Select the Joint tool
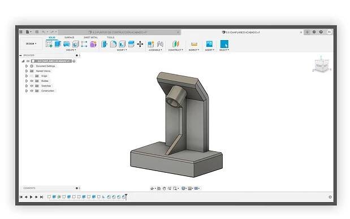The height and width of the screenshot is (219, 350). click(160, 44)
